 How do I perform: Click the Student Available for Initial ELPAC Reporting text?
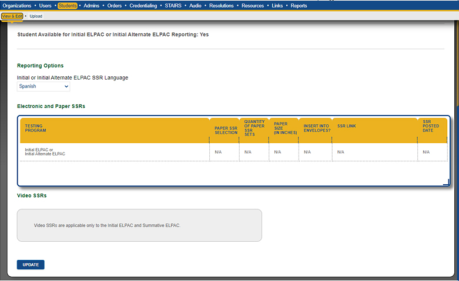point(113,35)
